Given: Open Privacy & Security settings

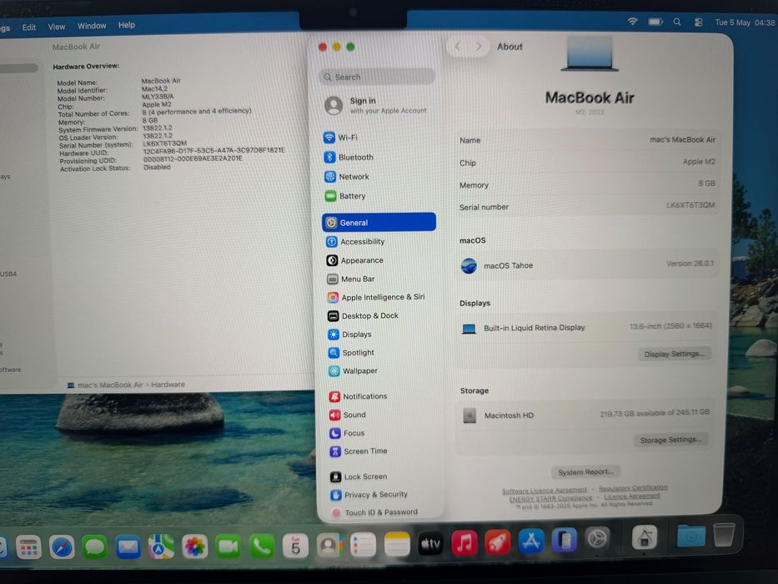Looking at the screenshot, I should [369, 495].
